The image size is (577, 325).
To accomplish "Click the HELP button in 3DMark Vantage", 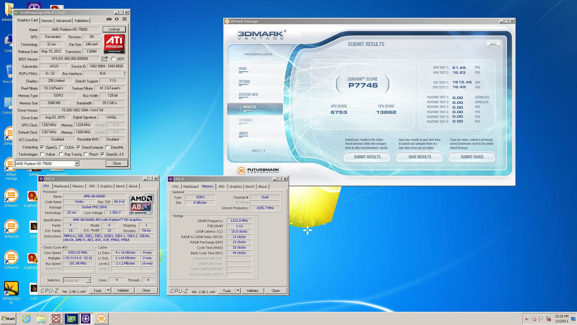I will [x=493, y=44].
